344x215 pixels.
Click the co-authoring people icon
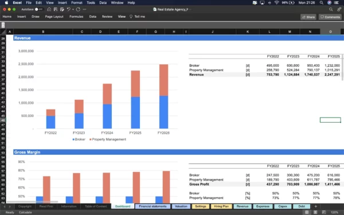pos(339,9)
